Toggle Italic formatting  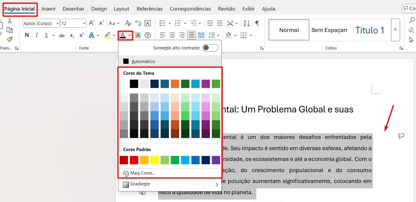(37, 35)
